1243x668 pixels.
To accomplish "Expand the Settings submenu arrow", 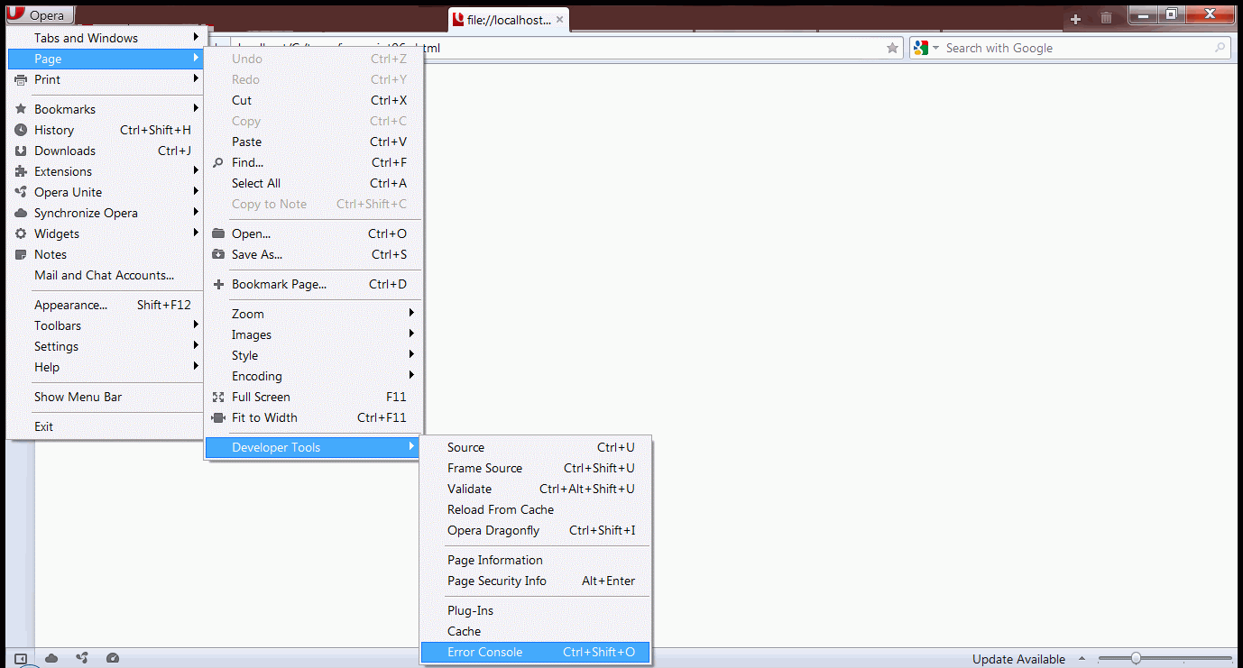I will click(x=196, y=346).
